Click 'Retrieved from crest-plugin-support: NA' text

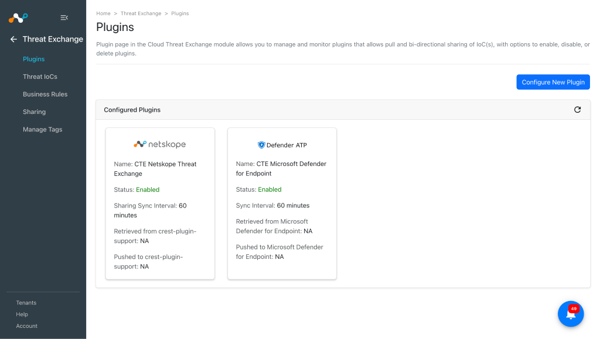point(155,236)
